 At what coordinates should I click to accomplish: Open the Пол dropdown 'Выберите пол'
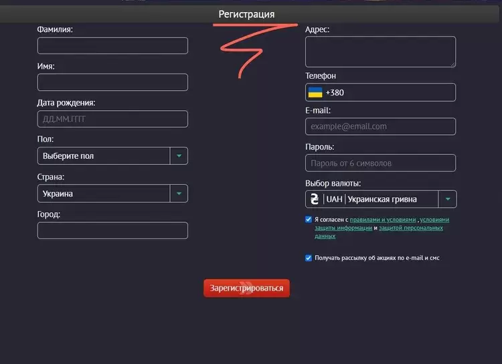pyautogui.click(x=112, y=156)
